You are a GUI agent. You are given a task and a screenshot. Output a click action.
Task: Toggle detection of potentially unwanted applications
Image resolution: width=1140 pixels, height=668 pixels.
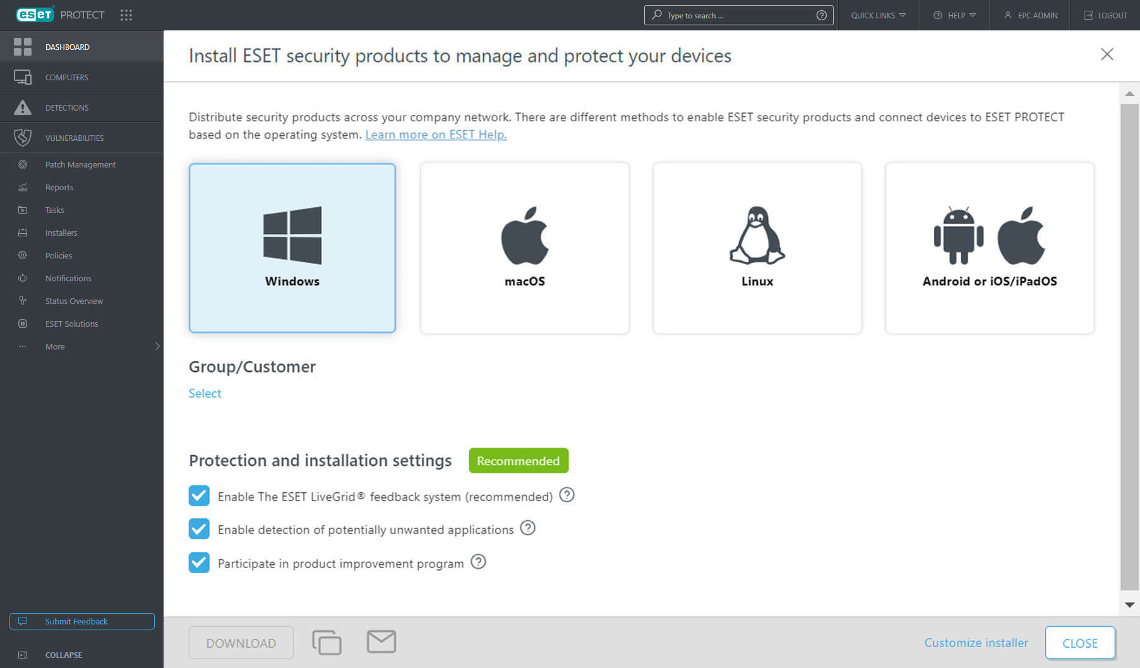199,529
